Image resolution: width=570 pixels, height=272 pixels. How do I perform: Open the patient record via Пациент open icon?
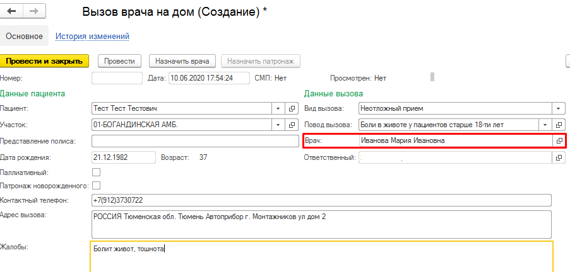[x=292, y=108]
